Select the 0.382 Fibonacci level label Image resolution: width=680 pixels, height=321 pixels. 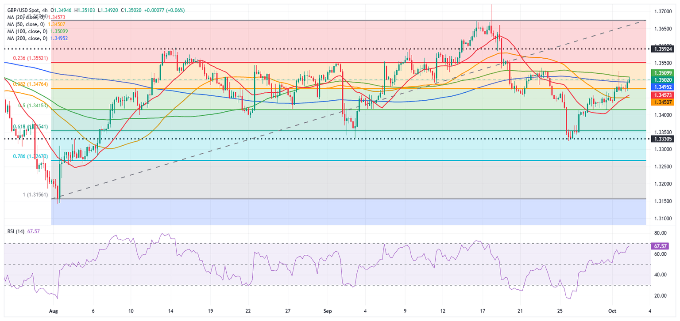tap(27, 84)
